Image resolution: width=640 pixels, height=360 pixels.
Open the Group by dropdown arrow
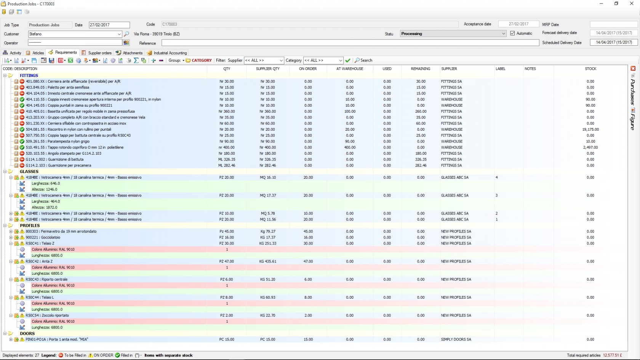tap(183, 60)
